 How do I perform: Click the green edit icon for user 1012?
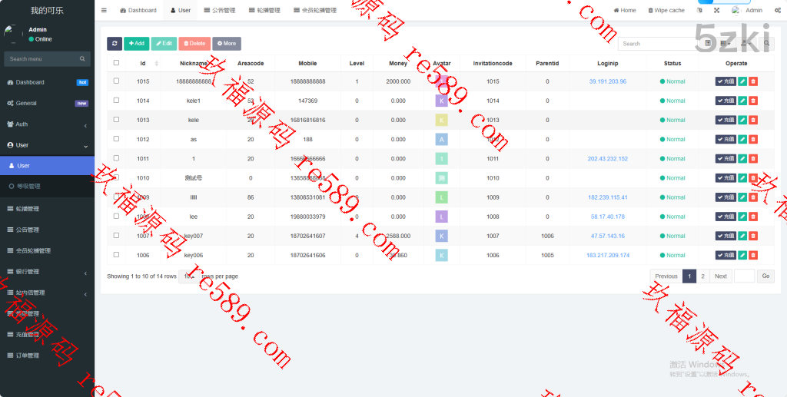[742, 139]
